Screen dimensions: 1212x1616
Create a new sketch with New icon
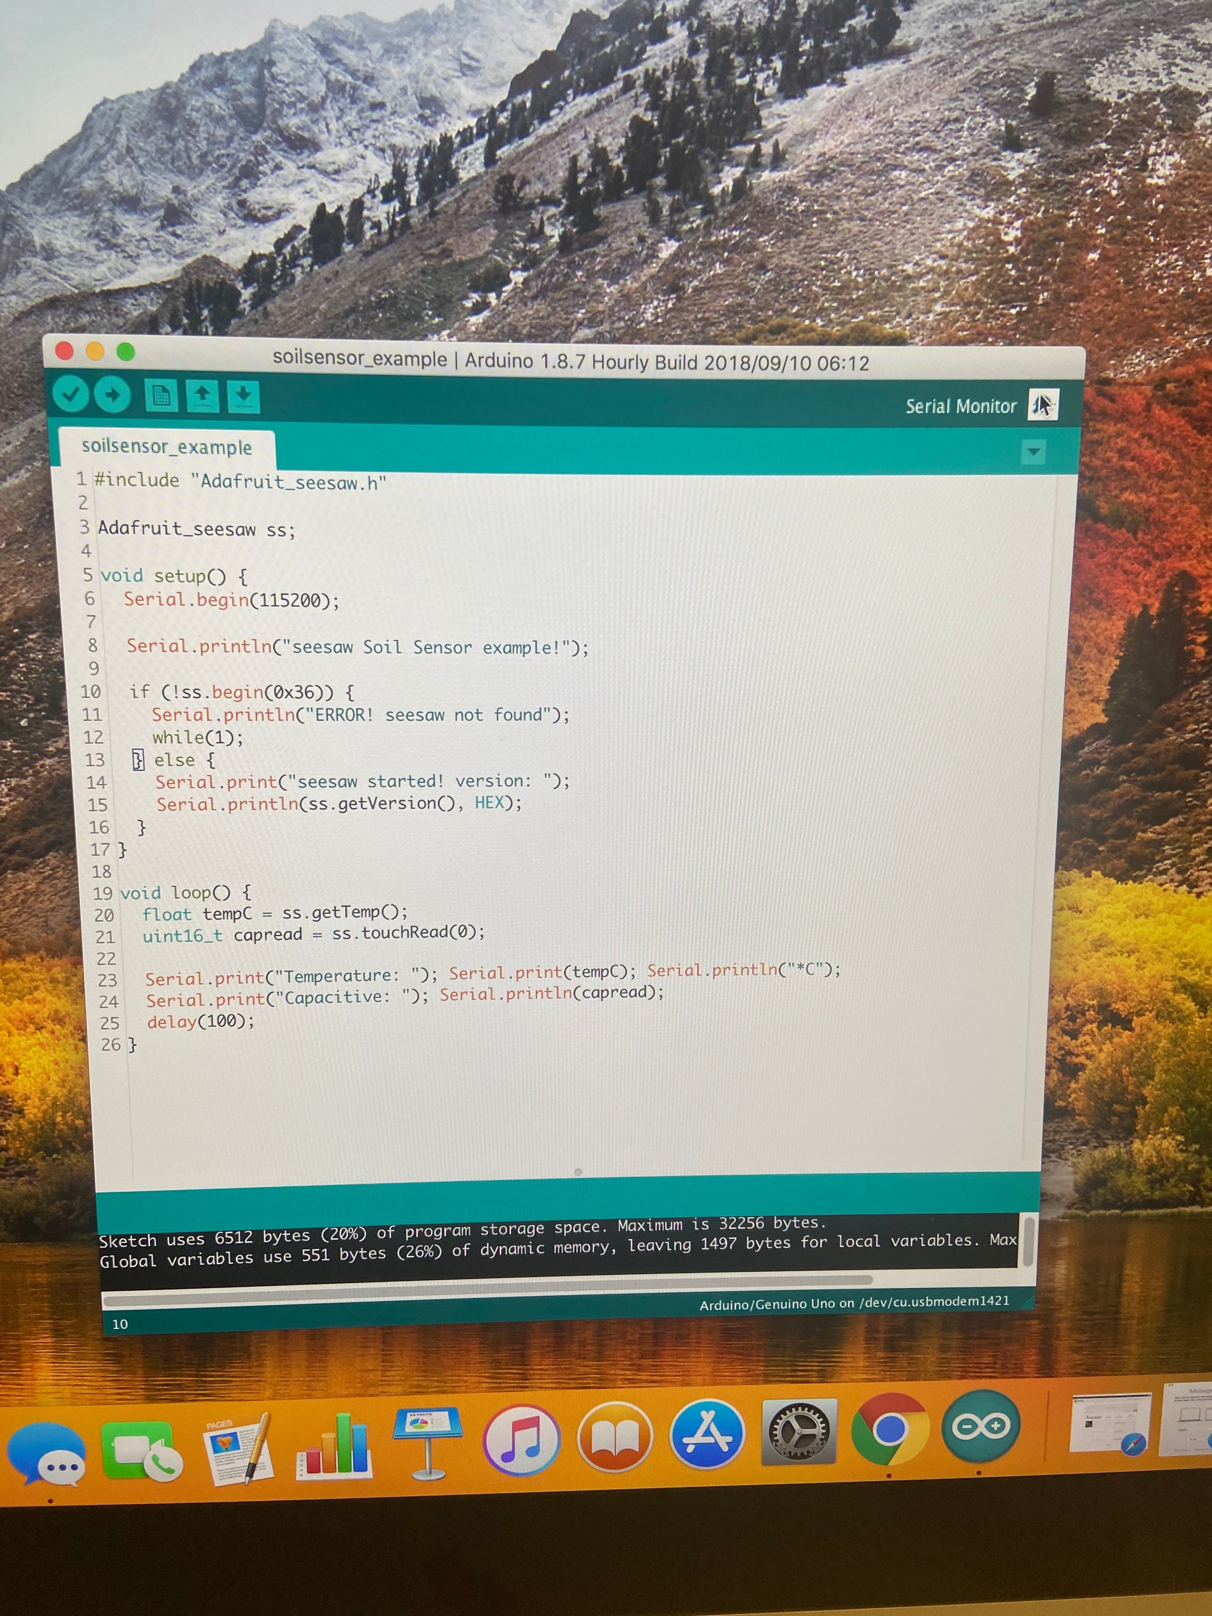[161, 396]
